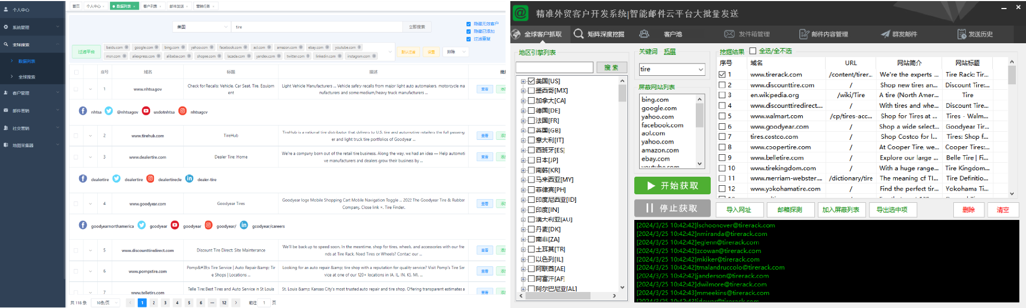Click the 矩阵深度挖掘 magnifier icon
1026x308 pixels.
tap(579, 34)
